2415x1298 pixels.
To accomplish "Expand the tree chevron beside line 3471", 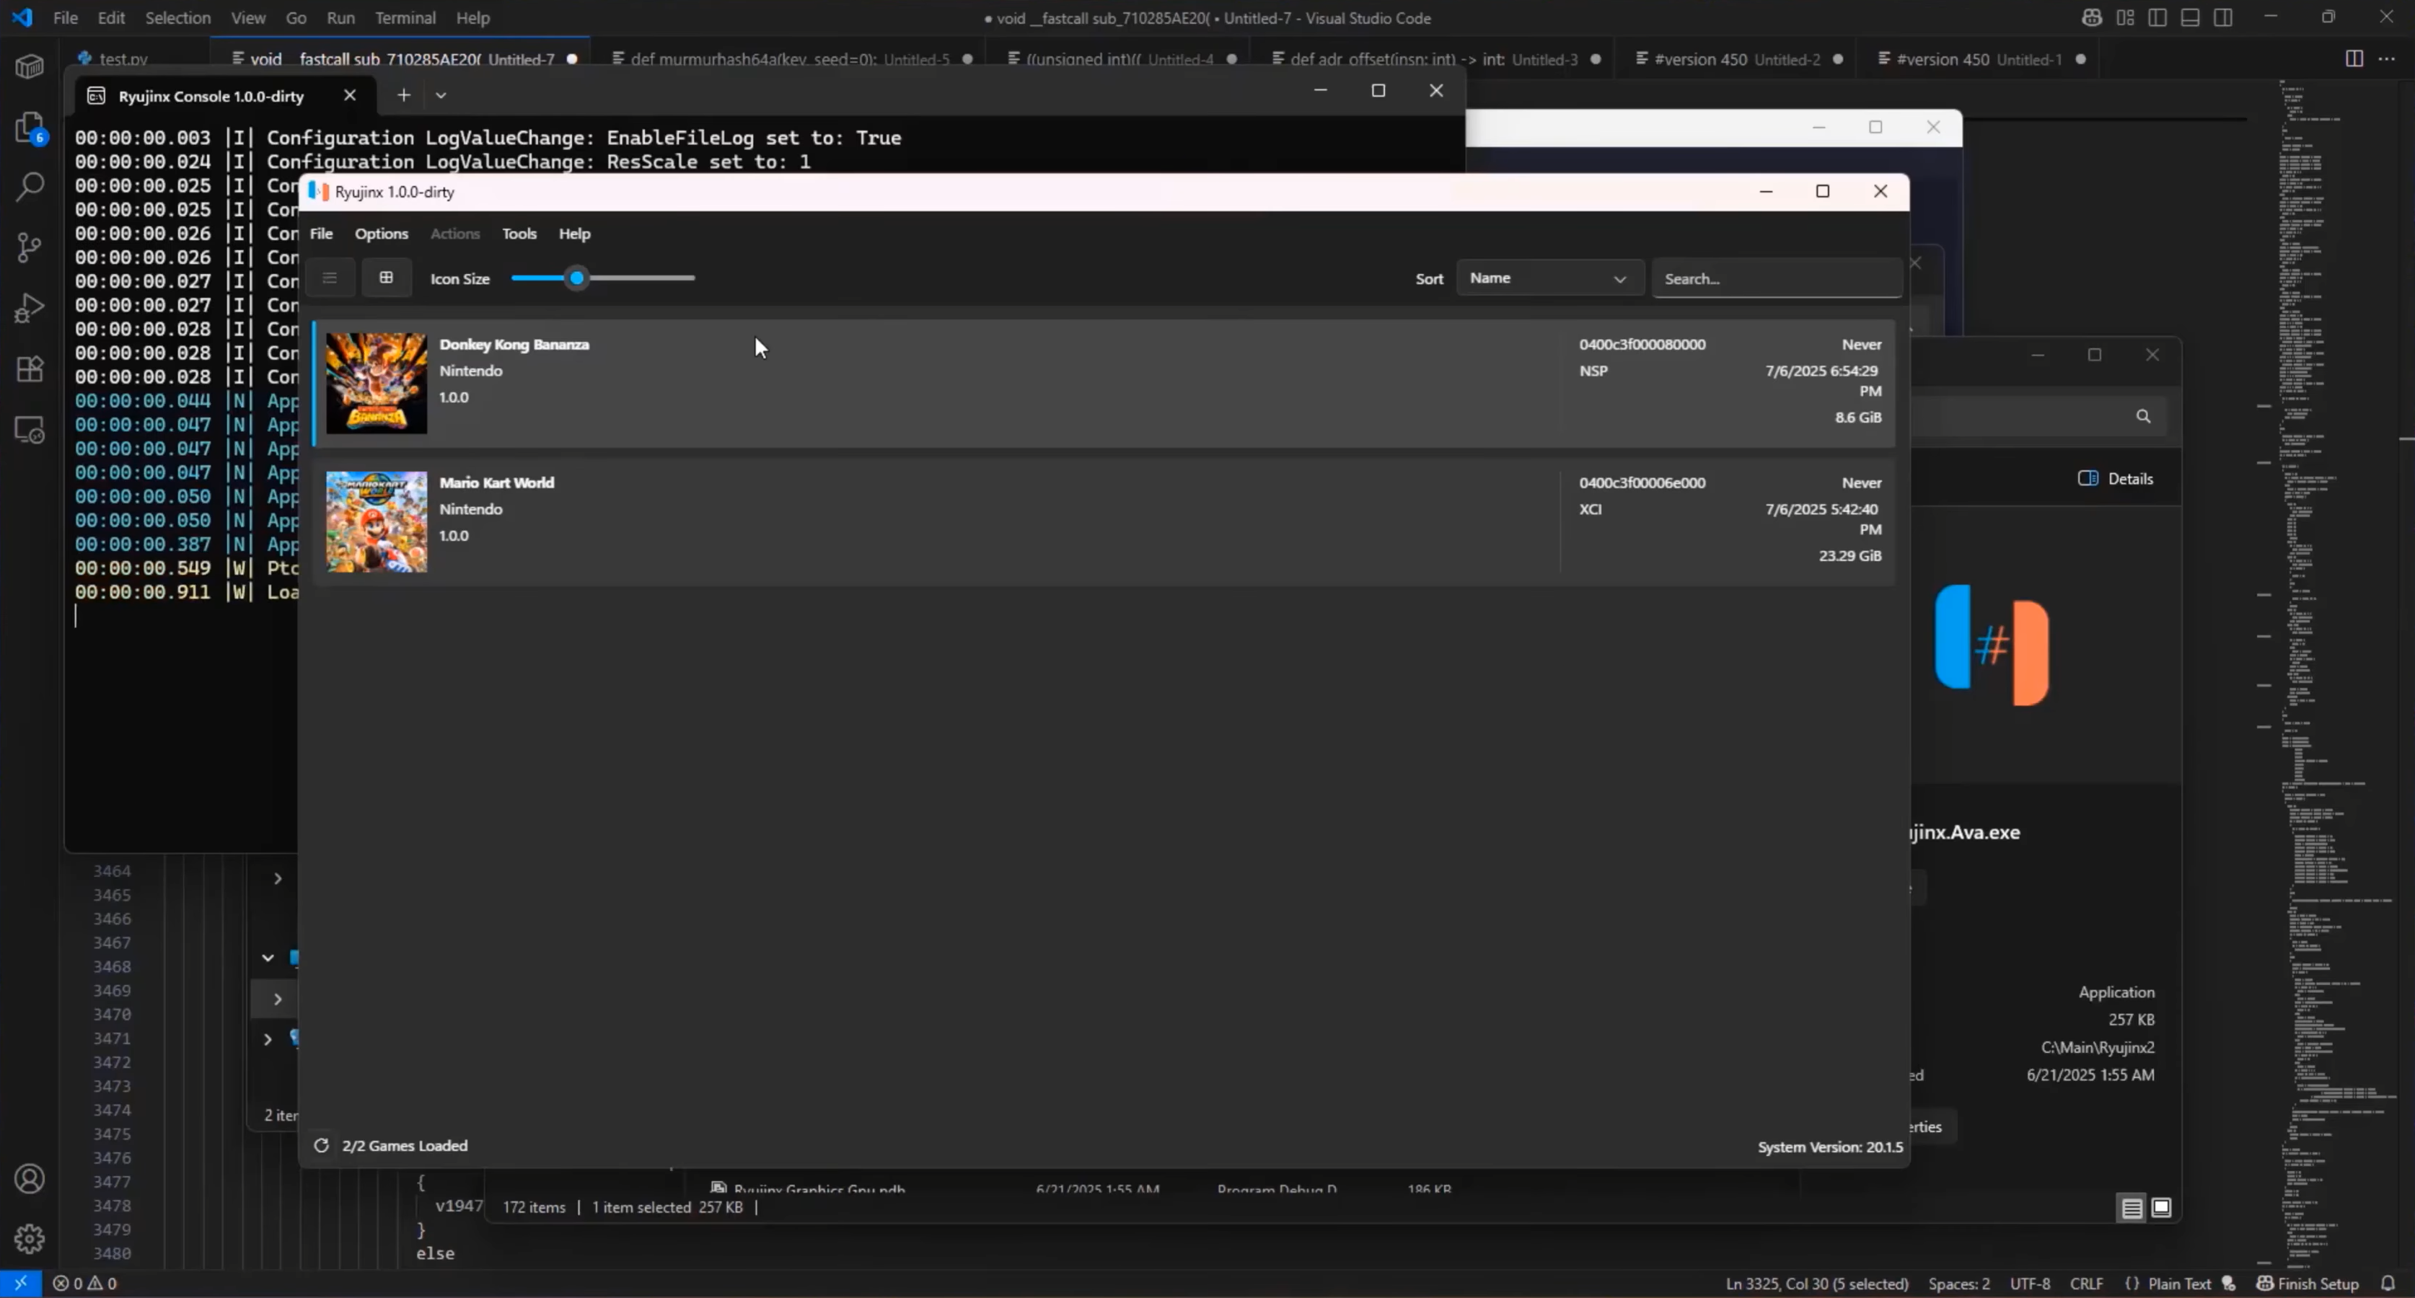I will pos(267,1038).
